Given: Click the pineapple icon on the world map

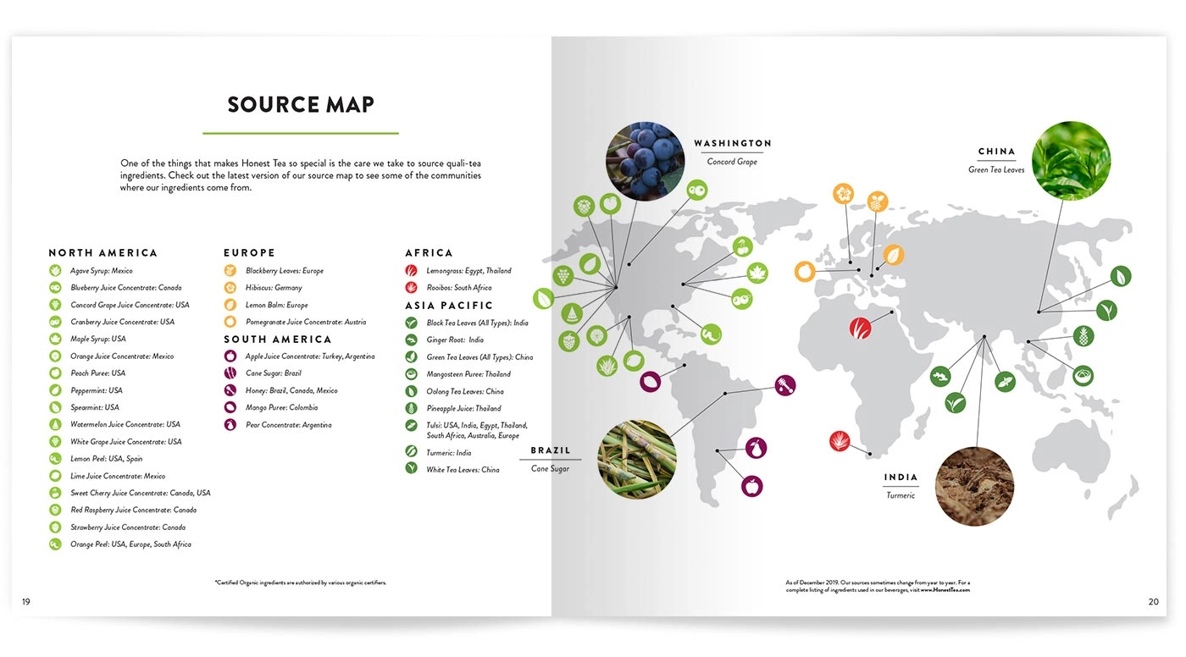Looking at the screenshot, I should 1083,336.
